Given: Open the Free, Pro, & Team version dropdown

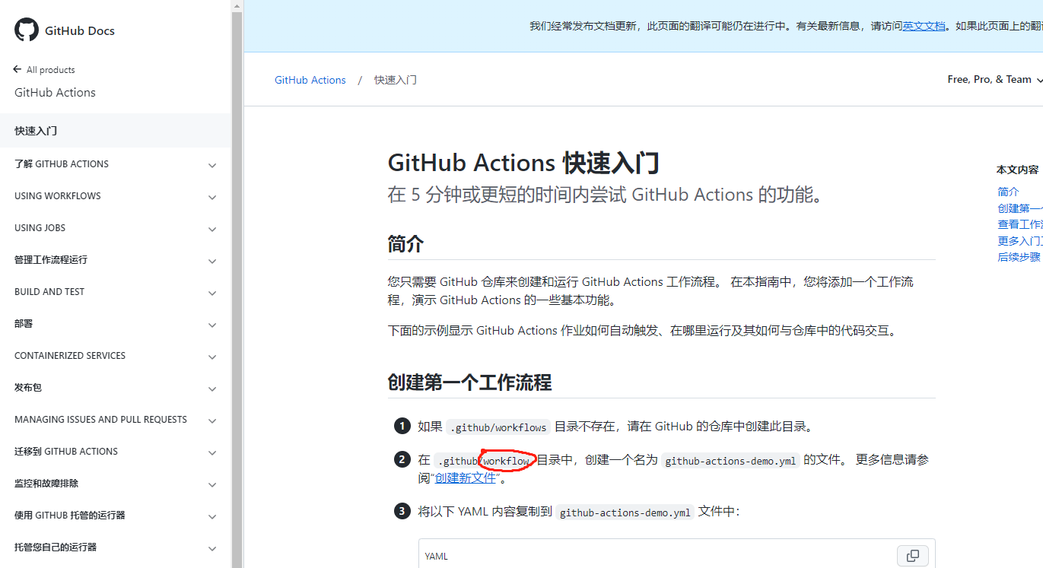Looking at the screenshot, I should [995, 79].
